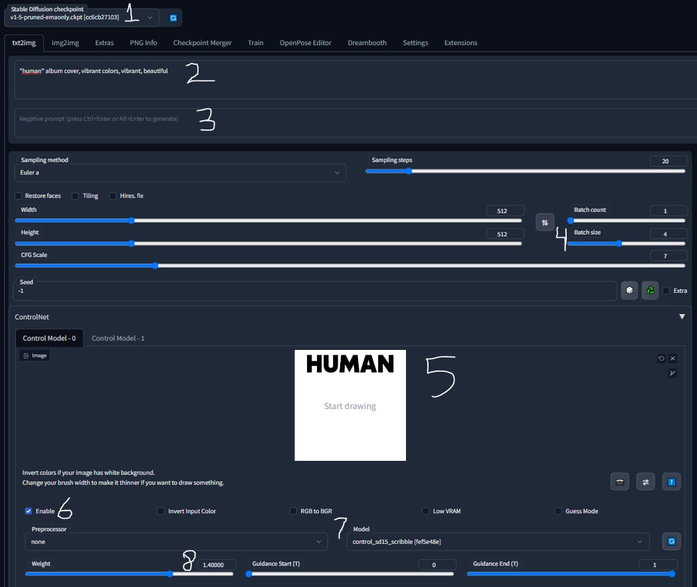
Task: Click the Height slider track
Action: coord(268,244)
